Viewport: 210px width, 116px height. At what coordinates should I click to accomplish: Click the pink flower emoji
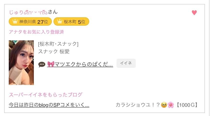[171, 105]
